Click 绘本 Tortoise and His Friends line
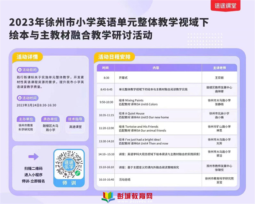This screenshot has height=204, width=255. (x=139, y=126)
